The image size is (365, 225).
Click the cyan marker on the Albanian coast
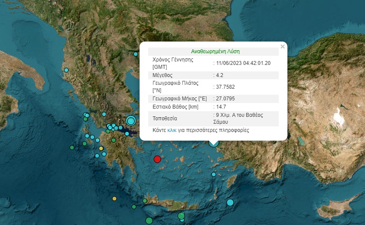(66, 70)
